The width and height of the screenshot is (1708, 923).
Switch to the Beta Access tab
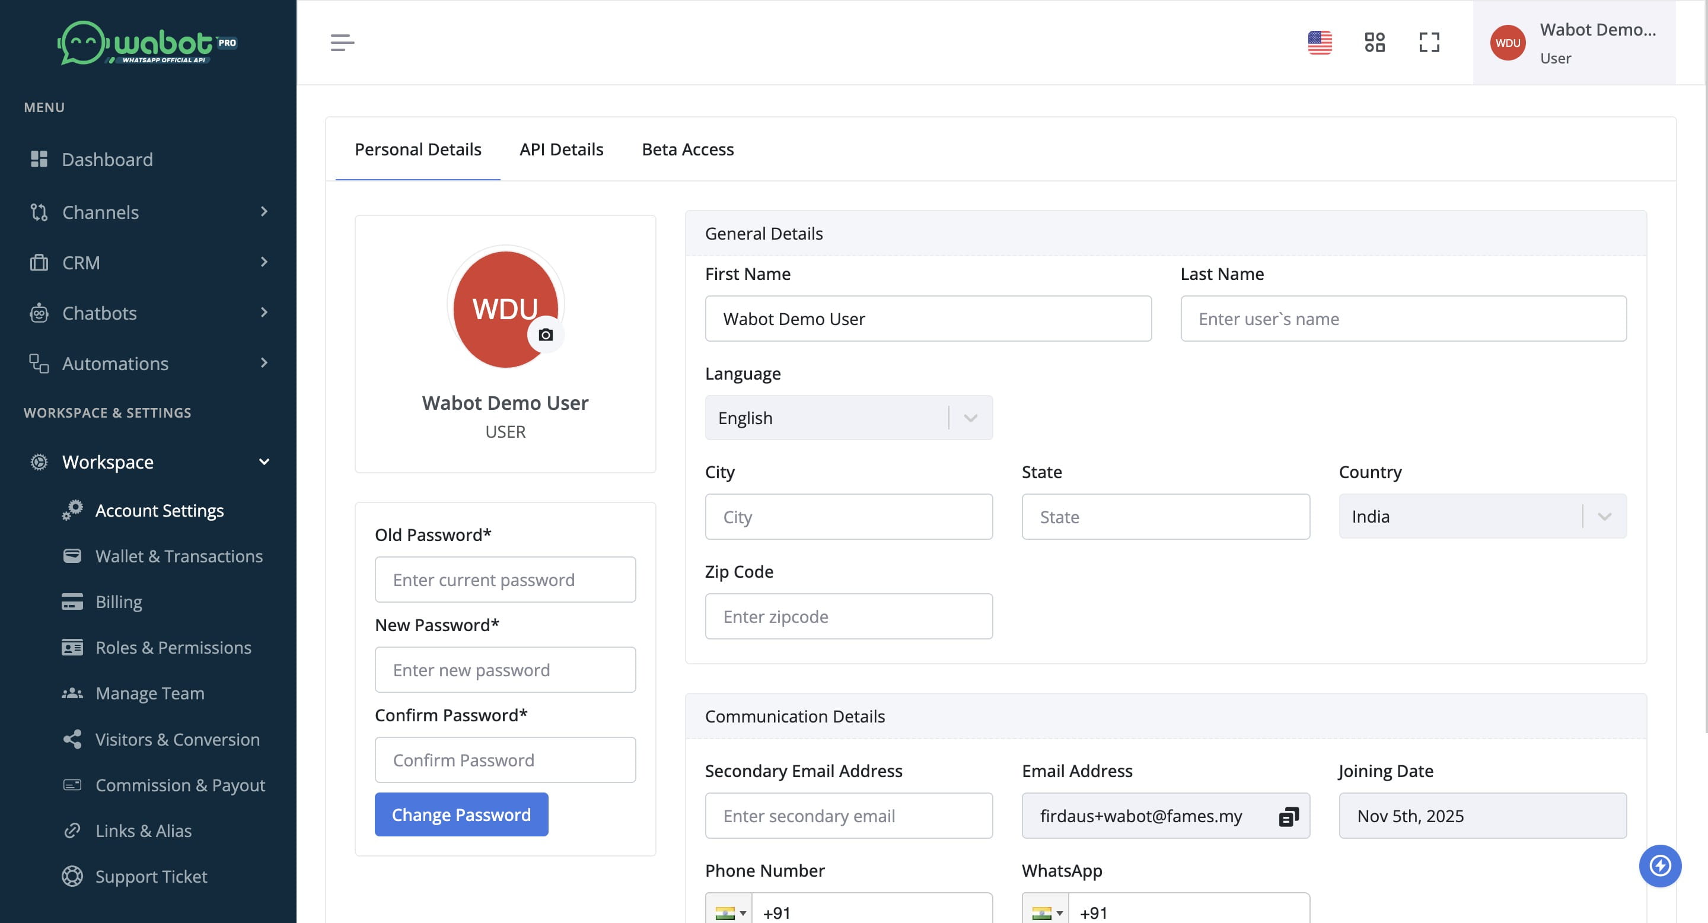[x=687, y=149]
